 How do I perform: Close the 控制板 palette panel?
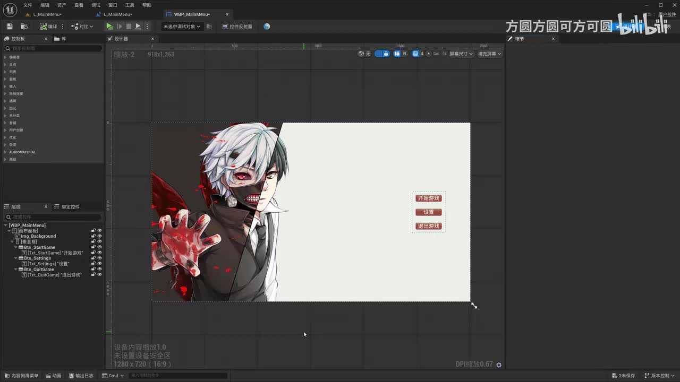[46, 39]
